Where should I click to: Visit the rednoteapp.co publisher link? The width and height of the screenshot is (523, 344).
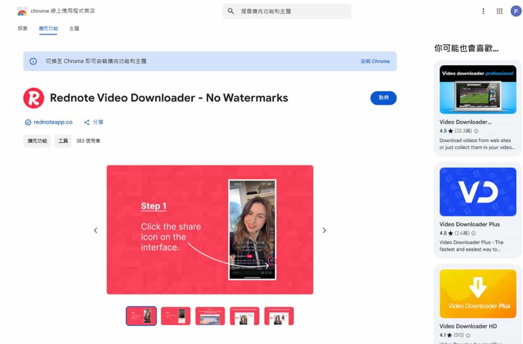tap(53, 122)
